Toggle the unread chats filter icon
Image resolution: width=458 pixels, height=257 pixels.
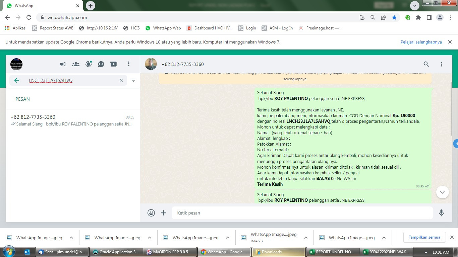(x=133, y=80)
